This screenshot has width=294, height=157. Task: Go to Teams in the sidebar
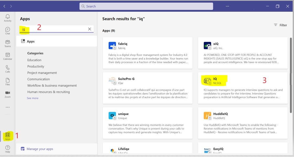click(x=8, y=44)
